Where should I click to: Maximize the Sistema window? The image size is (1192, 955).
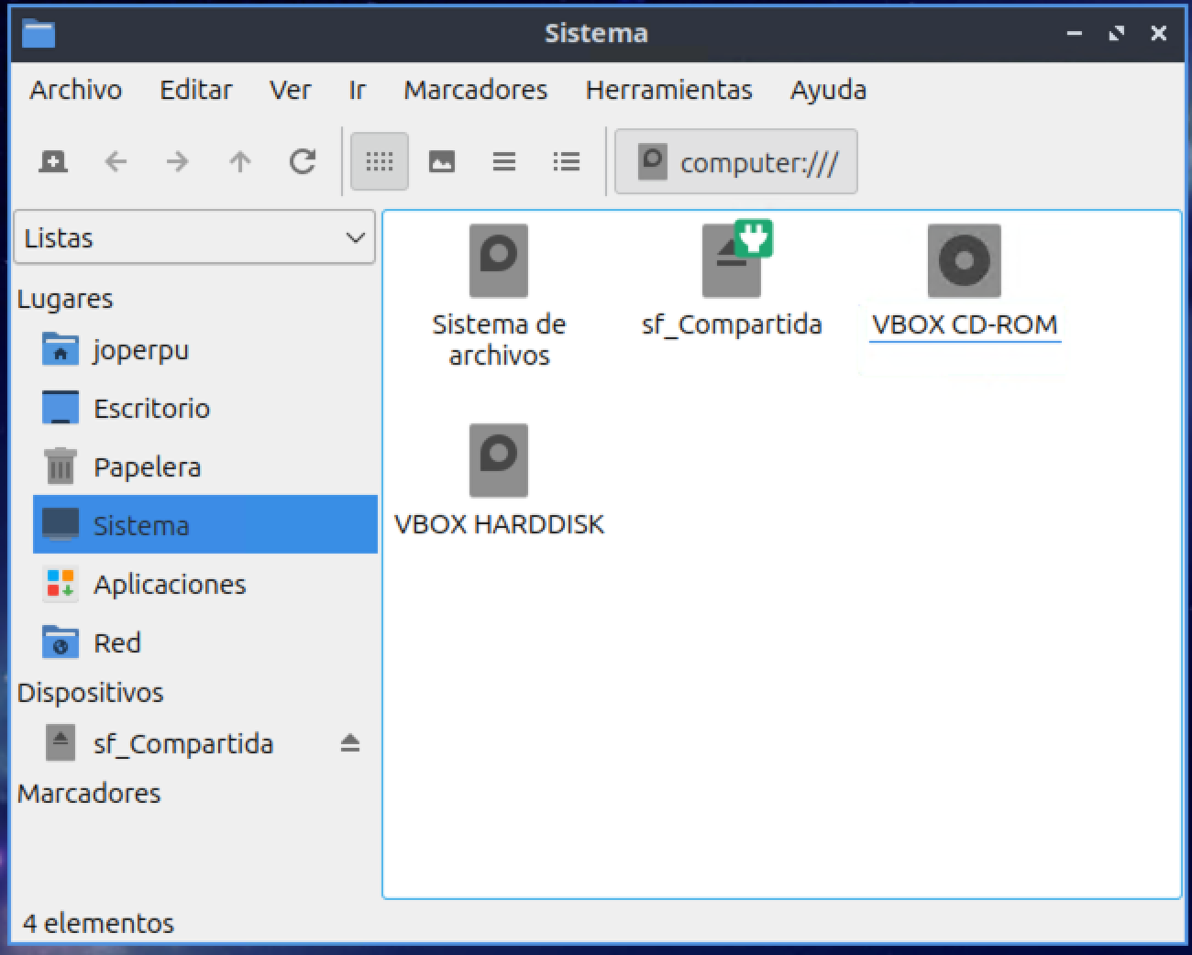(x=1116, y=34)
